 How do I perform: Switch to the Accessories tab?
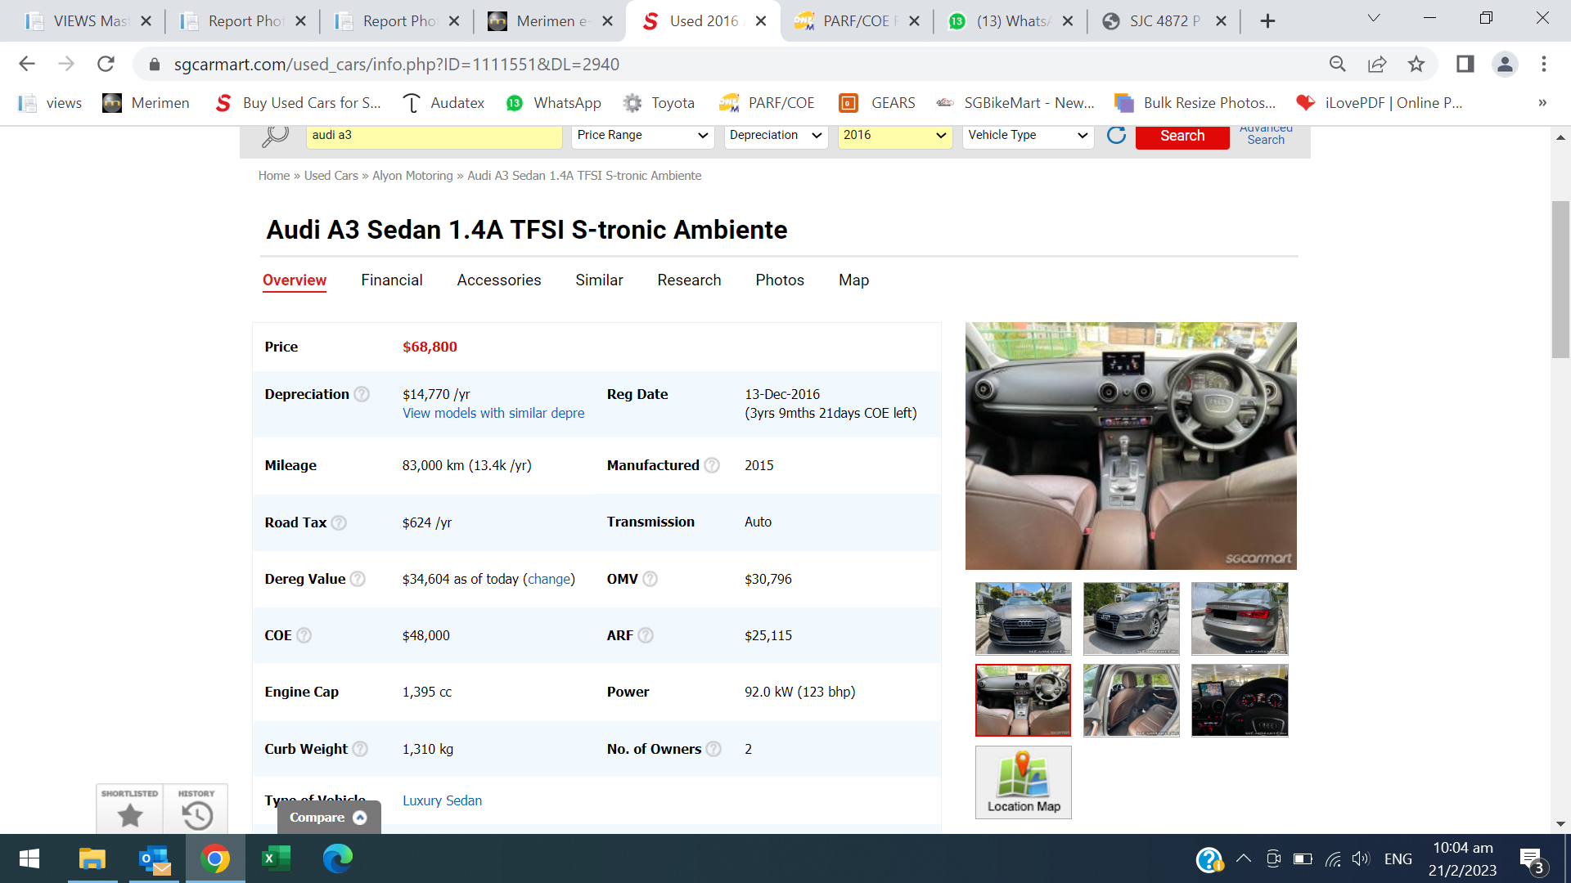(x=498, y=280)
